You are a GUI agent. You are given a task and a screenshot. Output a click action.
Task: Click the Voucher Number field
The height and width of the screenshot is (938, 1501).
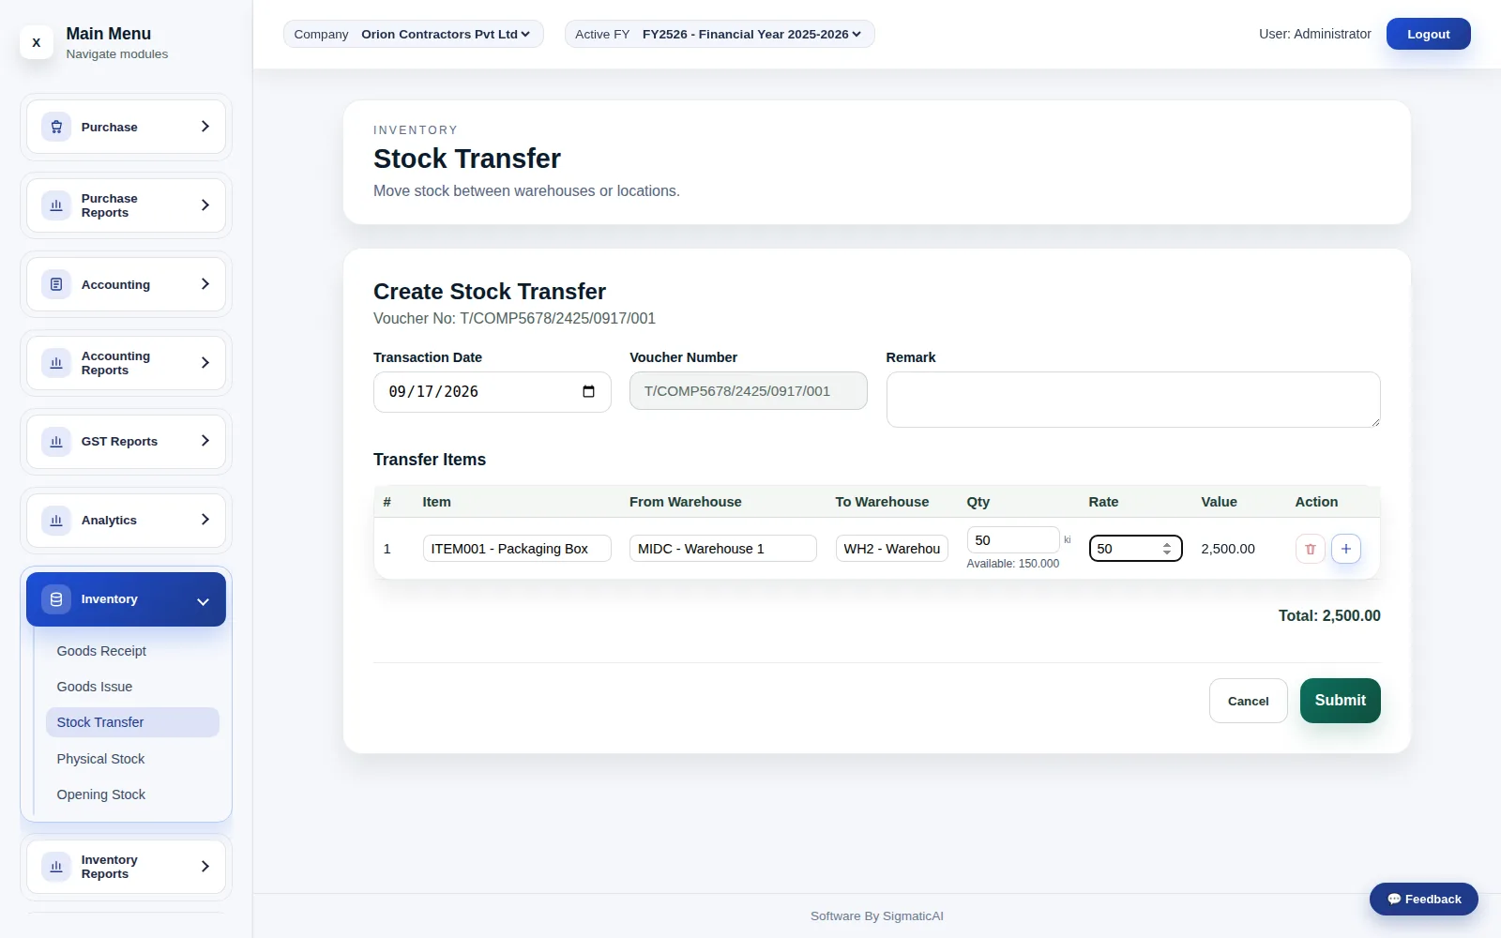(x=748, y=391)
